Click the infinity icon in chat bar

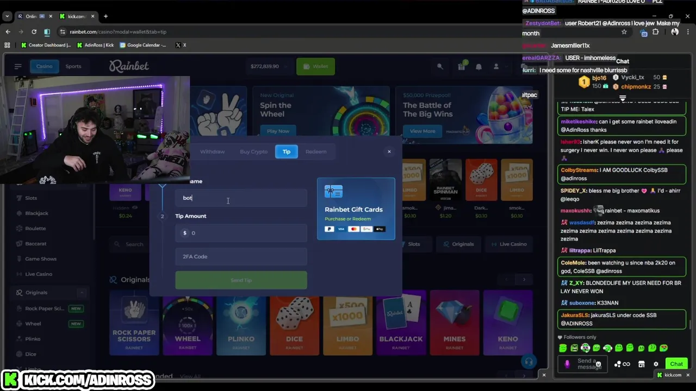626,364
